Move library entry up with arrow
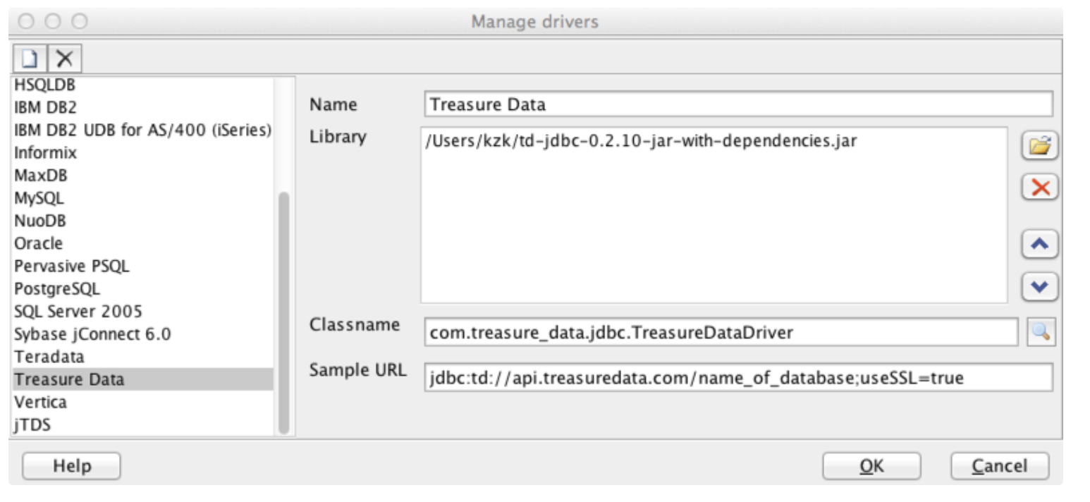1090x502 pixels. coord(1039,245)
